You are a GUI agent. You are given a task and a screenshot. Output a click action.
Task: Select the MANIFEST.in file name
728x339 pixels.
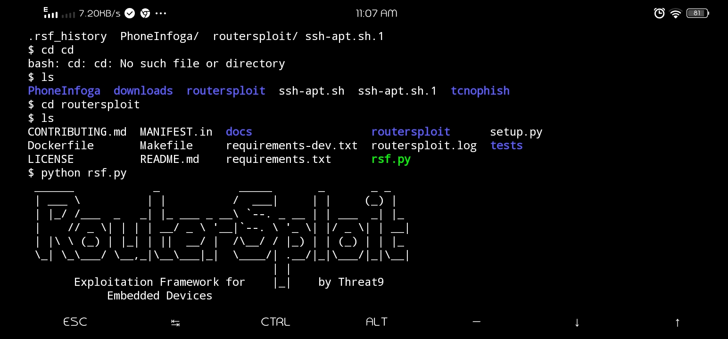[176, 132]
